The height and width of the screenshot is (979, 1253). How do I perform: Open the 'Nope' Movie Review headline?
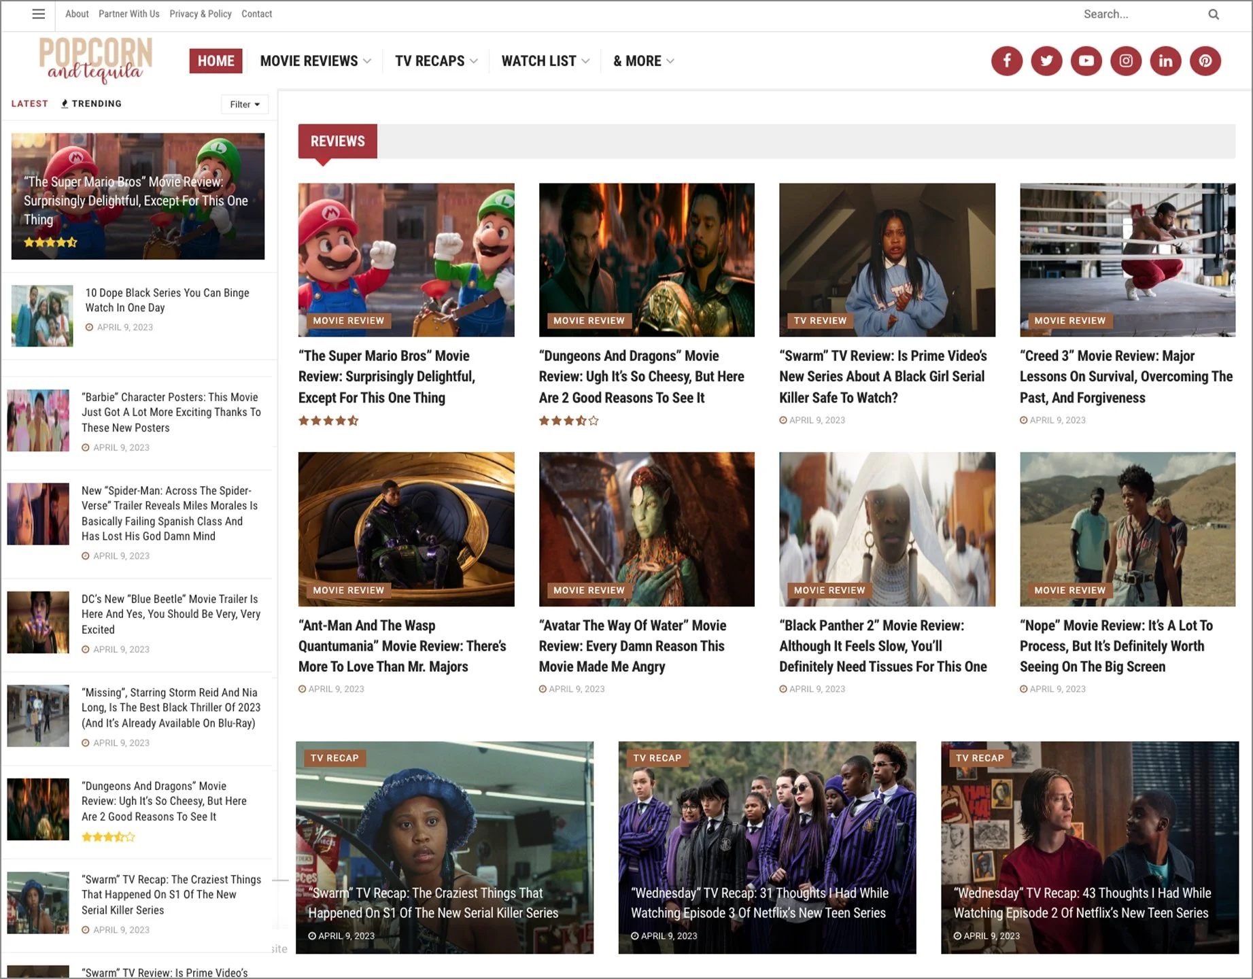[1116, 646]
